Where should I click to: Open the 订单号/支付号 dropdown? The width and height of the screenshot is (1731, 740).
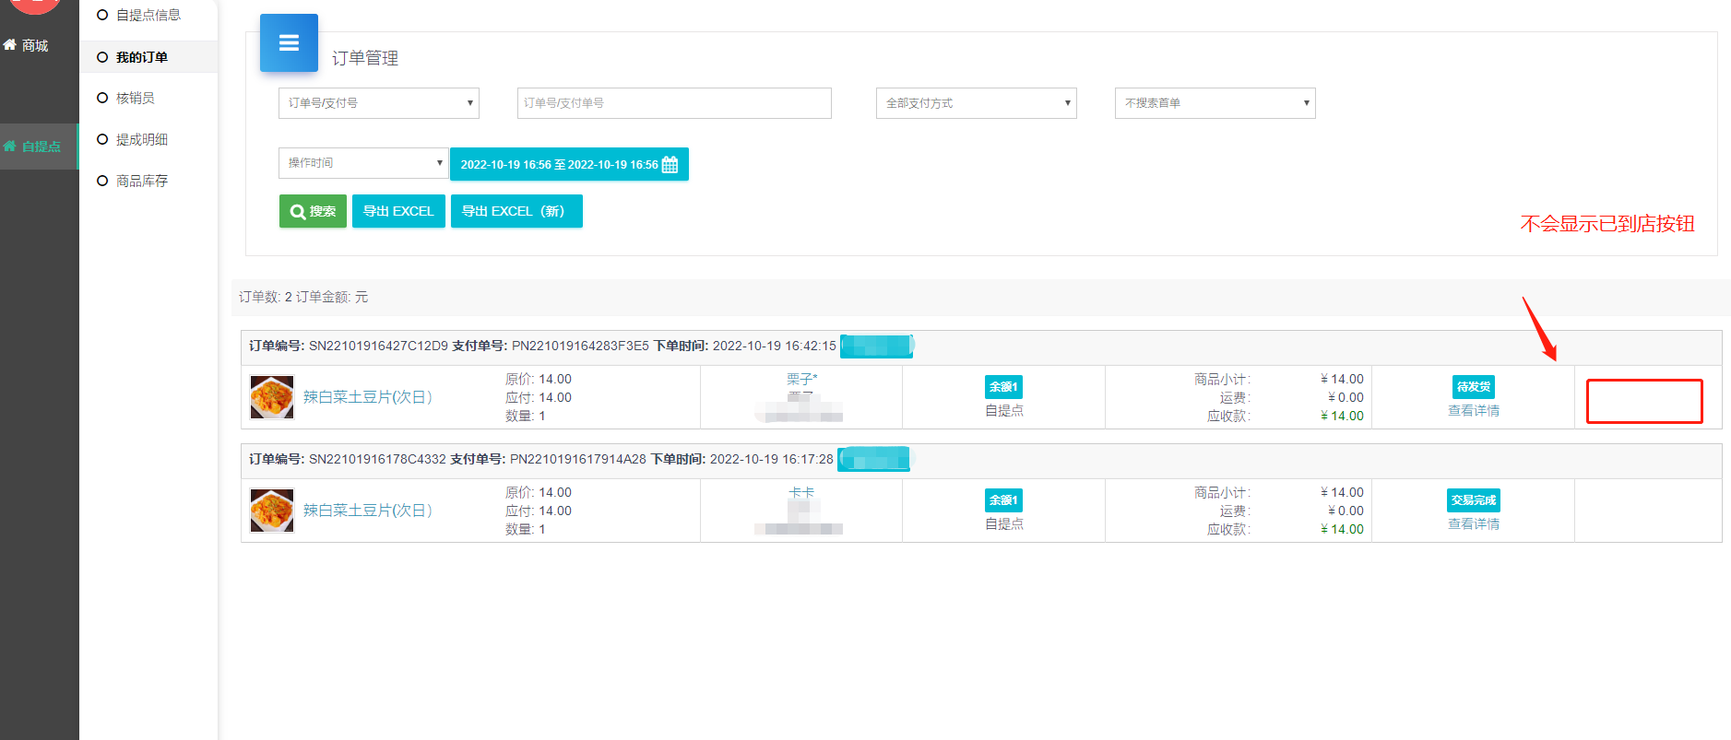pyautogui.click(x=378, y=103)
